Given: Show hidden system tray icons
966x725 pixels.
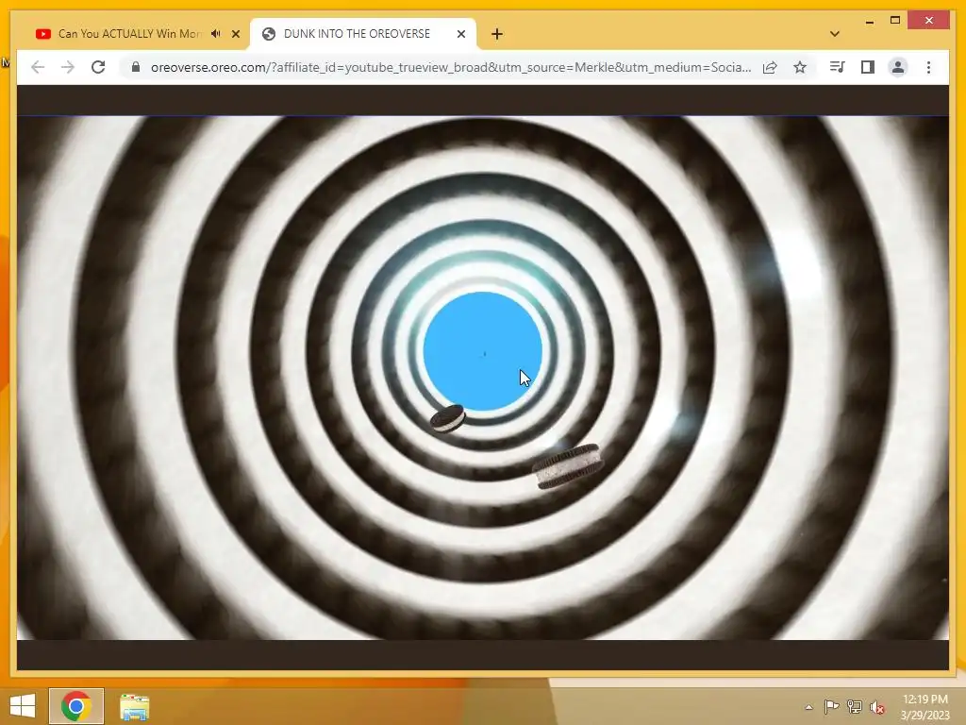Looking at the screenshot, I should [x=808, y=707].
